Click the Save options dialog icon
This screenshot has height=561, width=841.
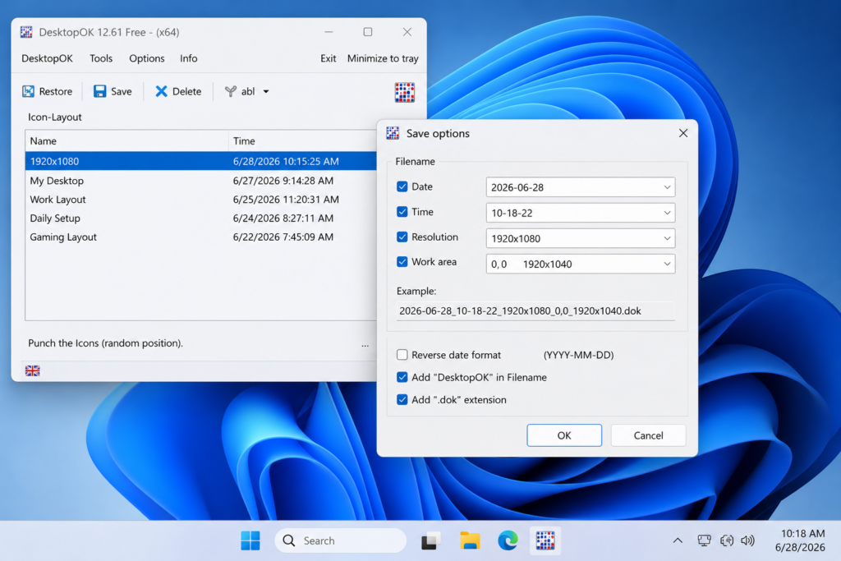393,133
